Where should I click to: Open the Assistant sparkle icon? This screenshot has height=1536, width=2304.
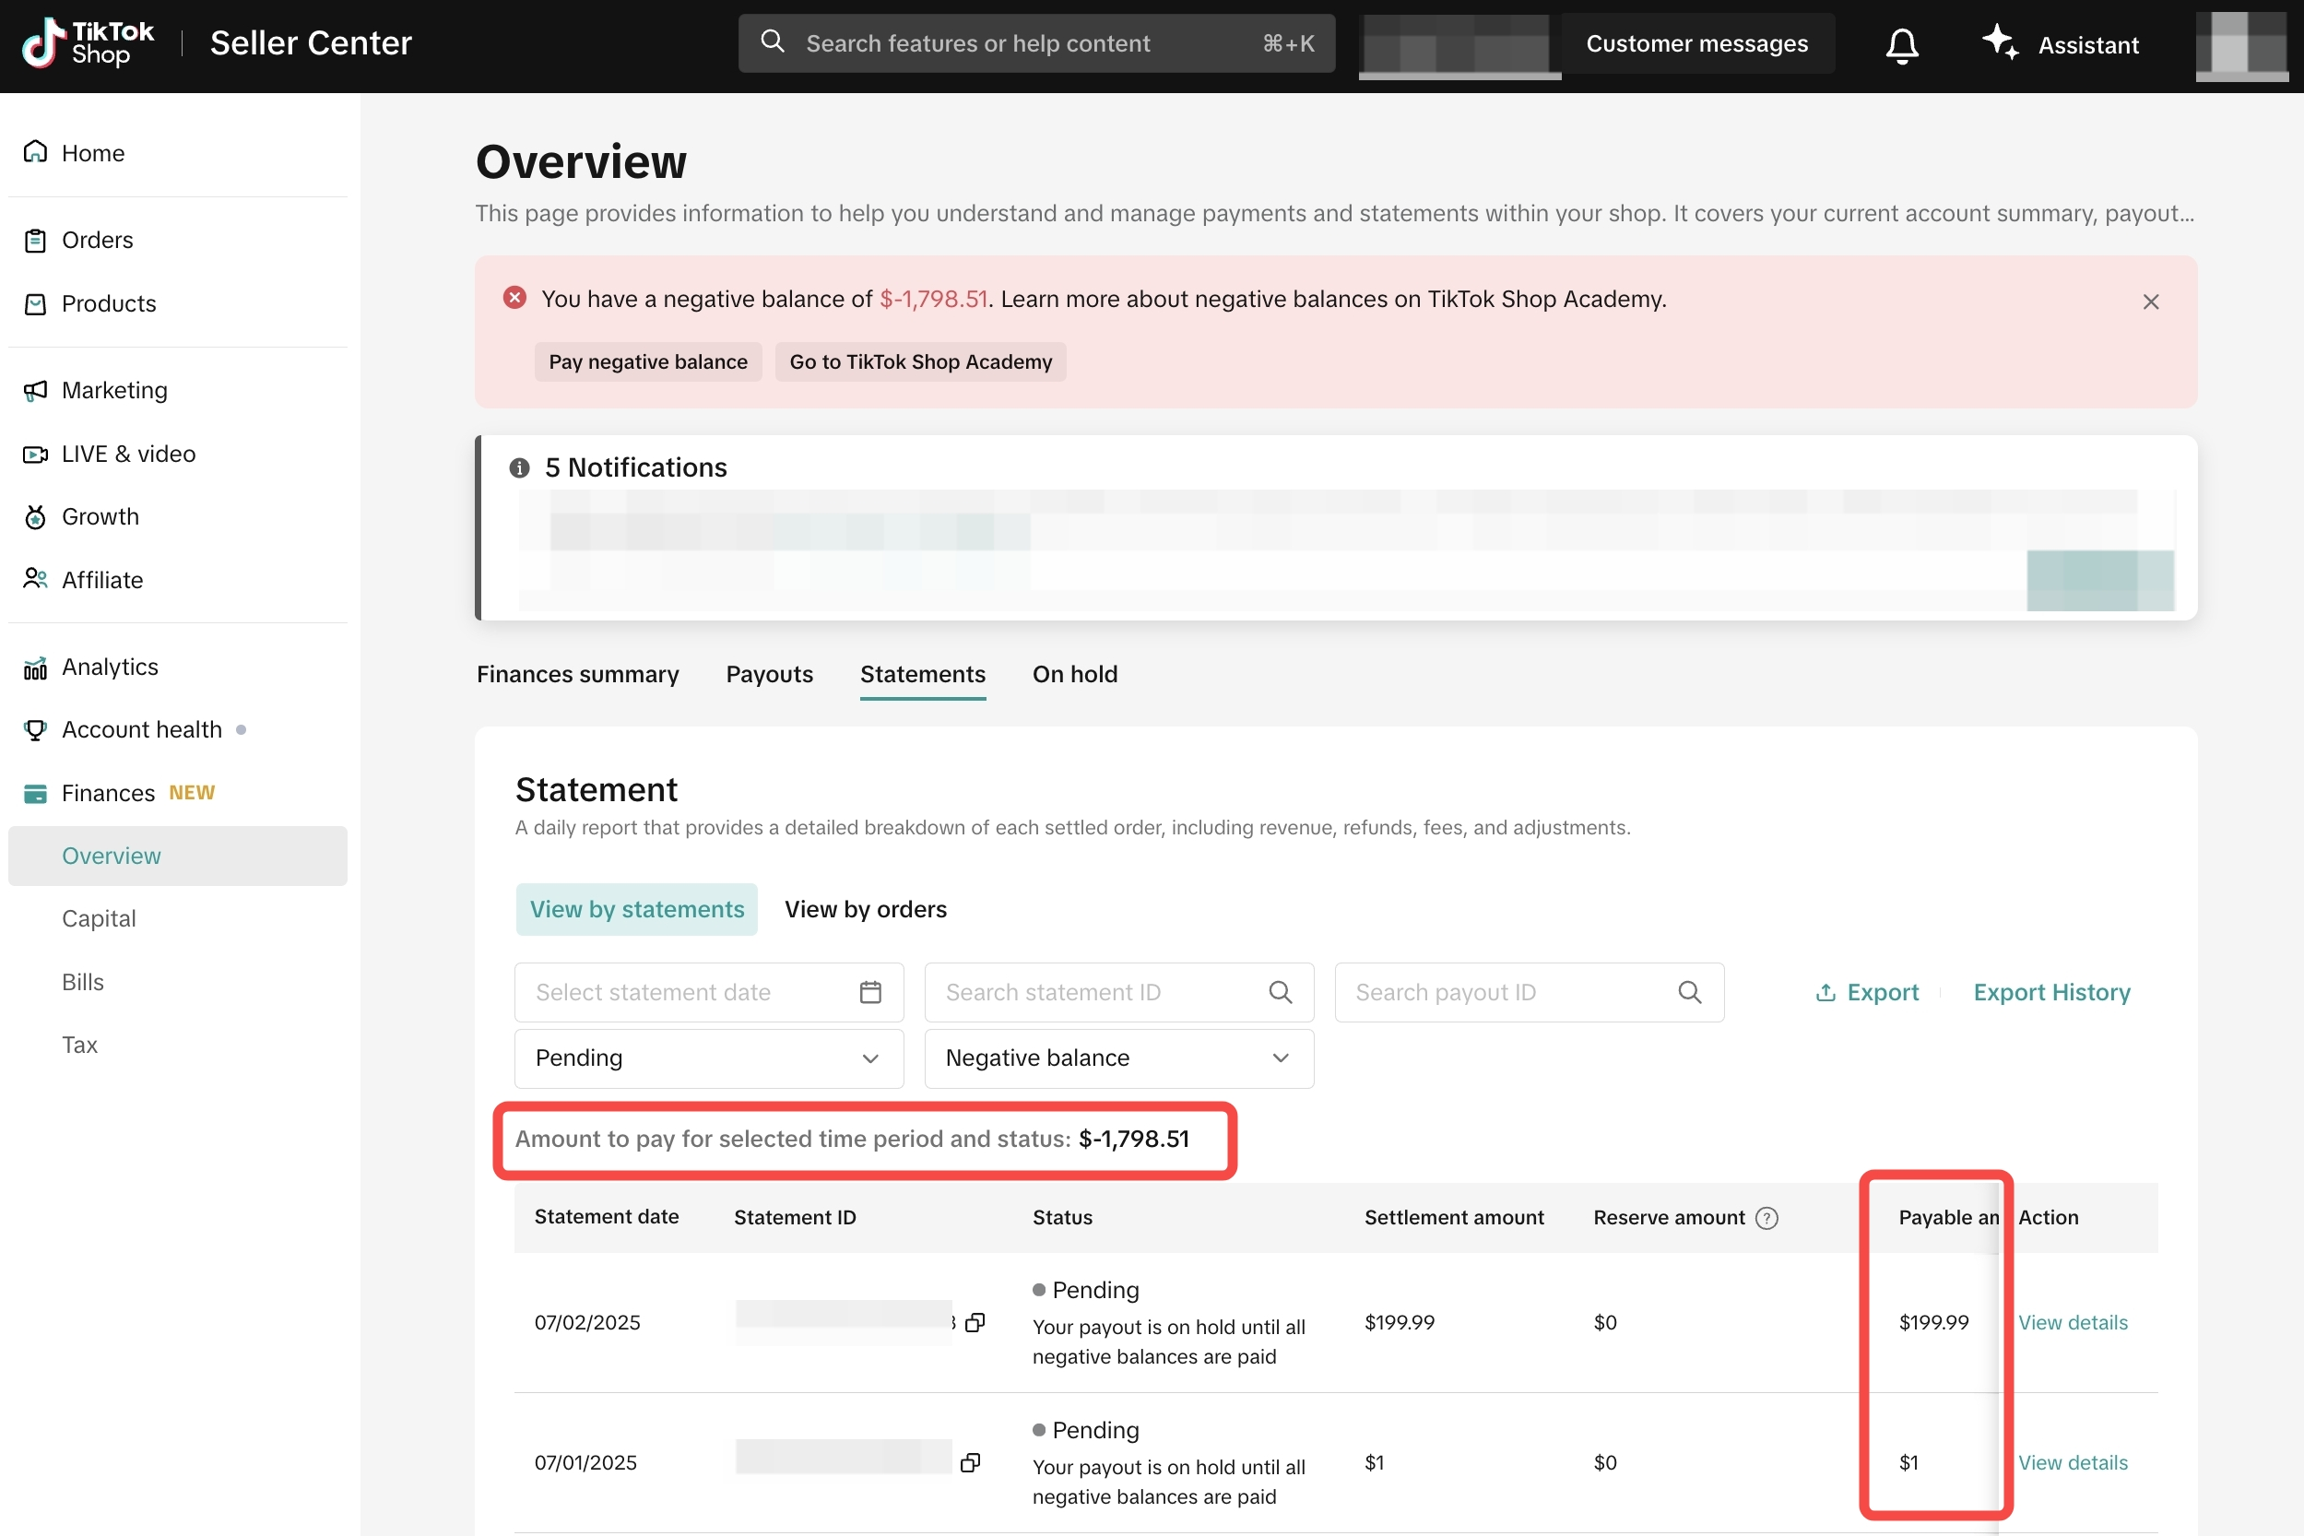[1999, 43]
